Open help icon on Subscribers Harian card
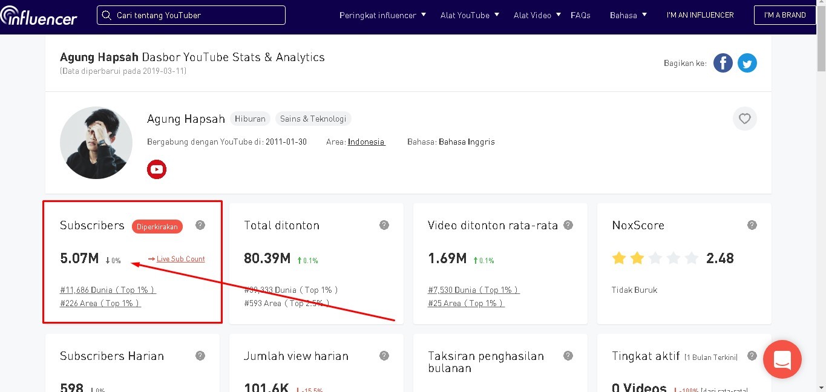 [200, 356]
